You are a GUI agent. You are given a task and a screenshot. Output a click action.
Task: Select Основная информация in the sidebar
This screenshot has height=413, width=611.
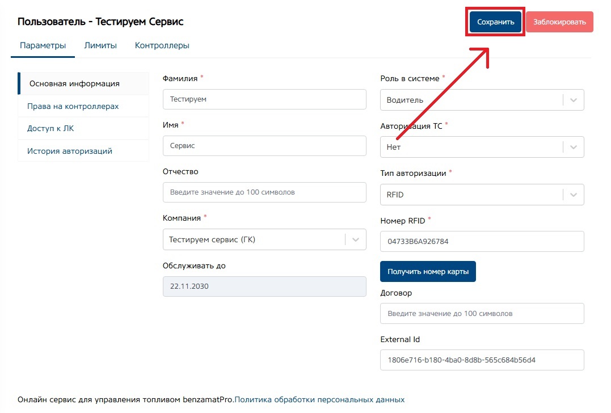click(x=74, y=83)
